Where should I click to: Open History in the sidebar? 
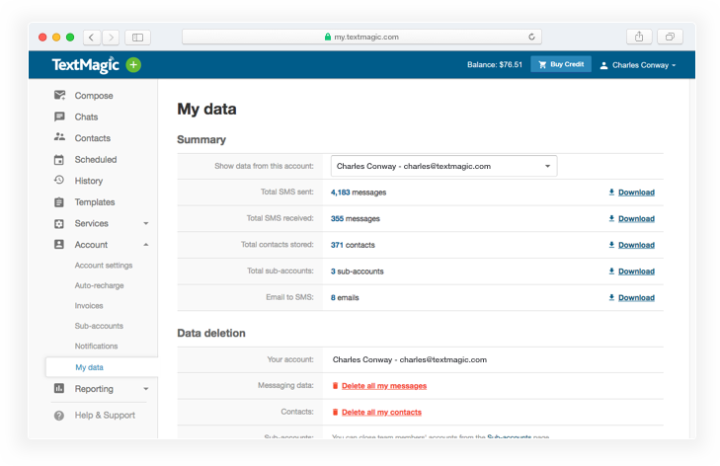point(89,181)
